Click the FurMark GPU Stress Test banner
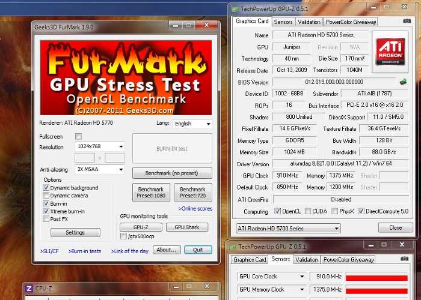The width and height of the screenshot is (421, 300). (x=126, y=77)
